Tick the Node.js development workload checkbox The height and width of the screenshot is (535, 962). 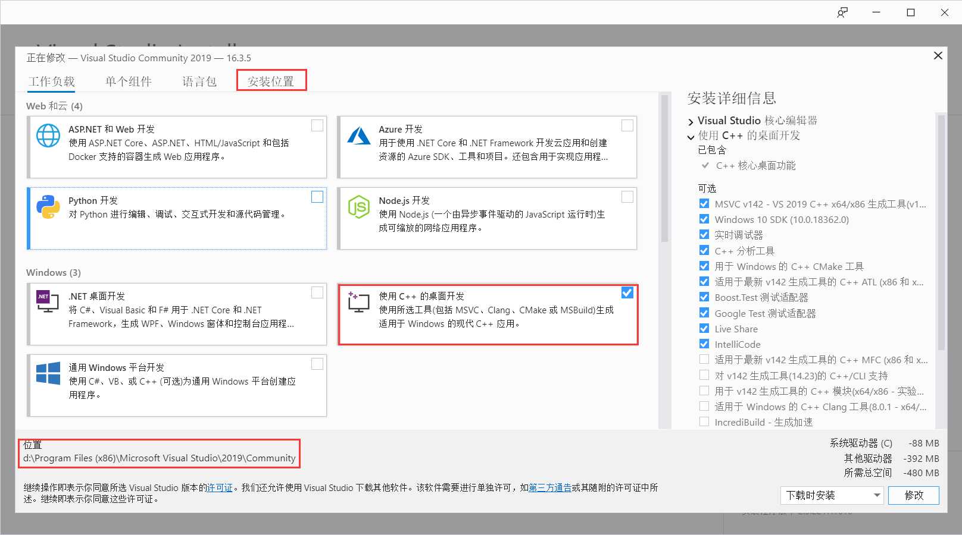click(x=627, y=197)
